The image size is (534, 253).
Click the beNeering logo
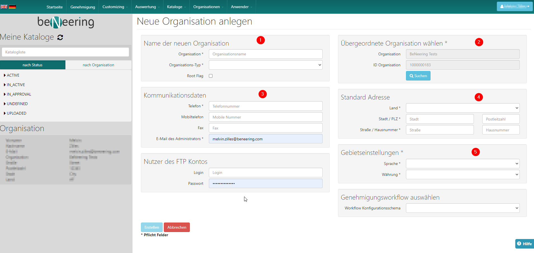click(66, 22)
